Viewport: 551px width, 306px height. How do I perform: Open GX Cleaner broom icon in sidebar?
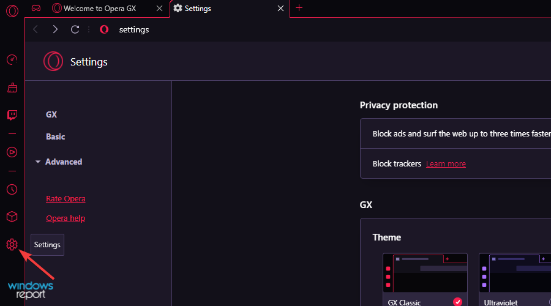12,88
